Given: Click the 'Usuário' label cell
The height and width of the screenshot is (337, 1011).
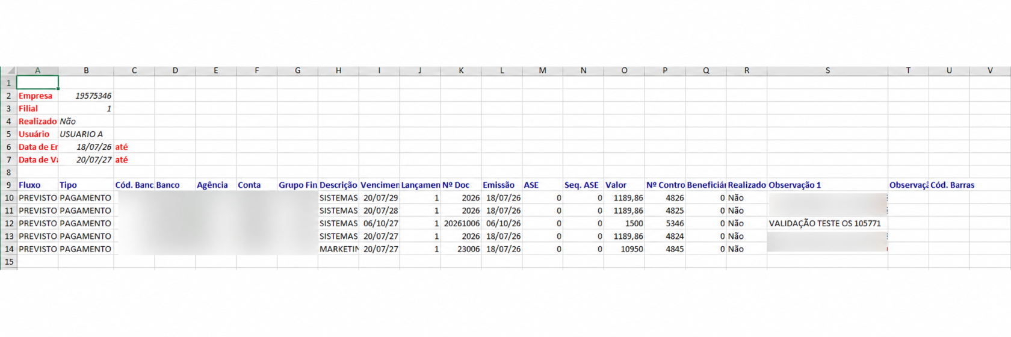Looking at the screenshot, I should click(x=37, y=134).
